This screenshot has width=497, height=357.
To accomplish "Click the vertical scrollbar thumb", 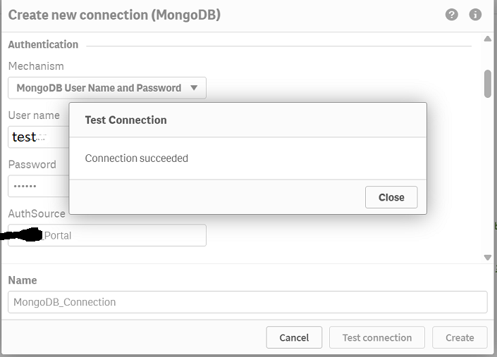I will [x=488, y=84].
